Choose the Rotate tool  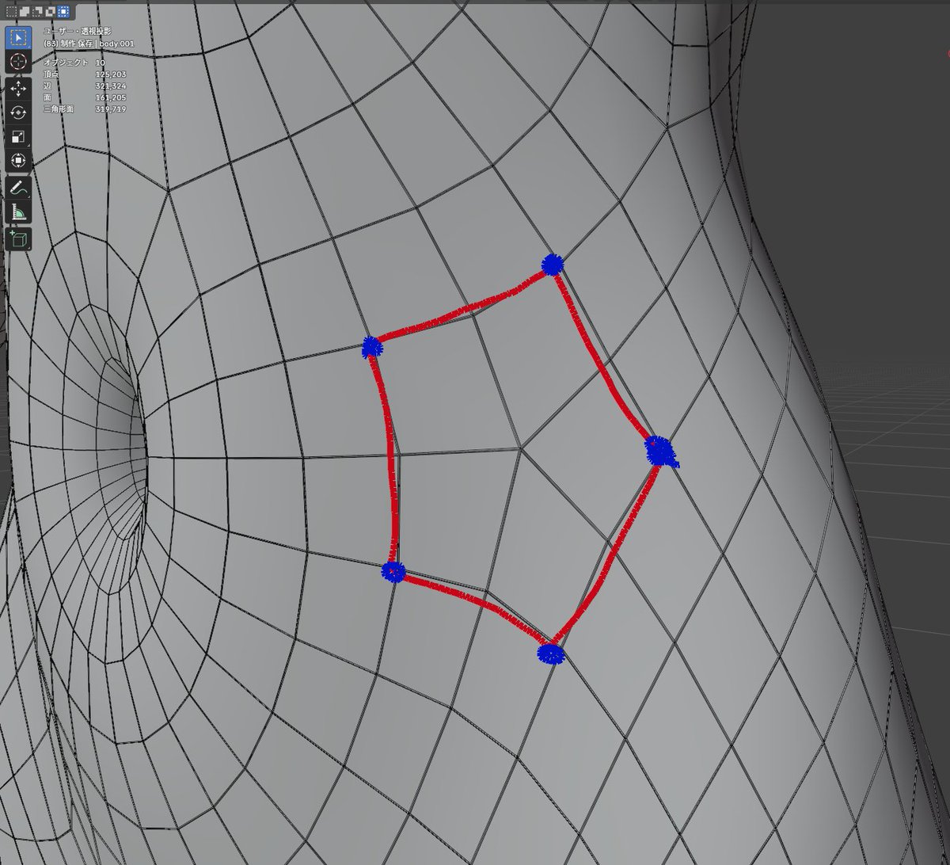click(18, 112)
